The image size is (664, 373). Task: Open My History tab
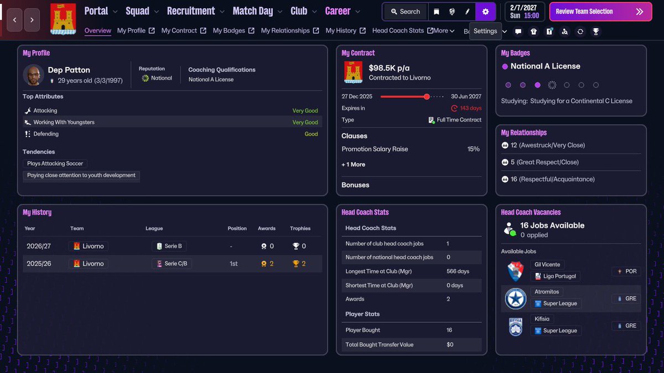point(346,31)
